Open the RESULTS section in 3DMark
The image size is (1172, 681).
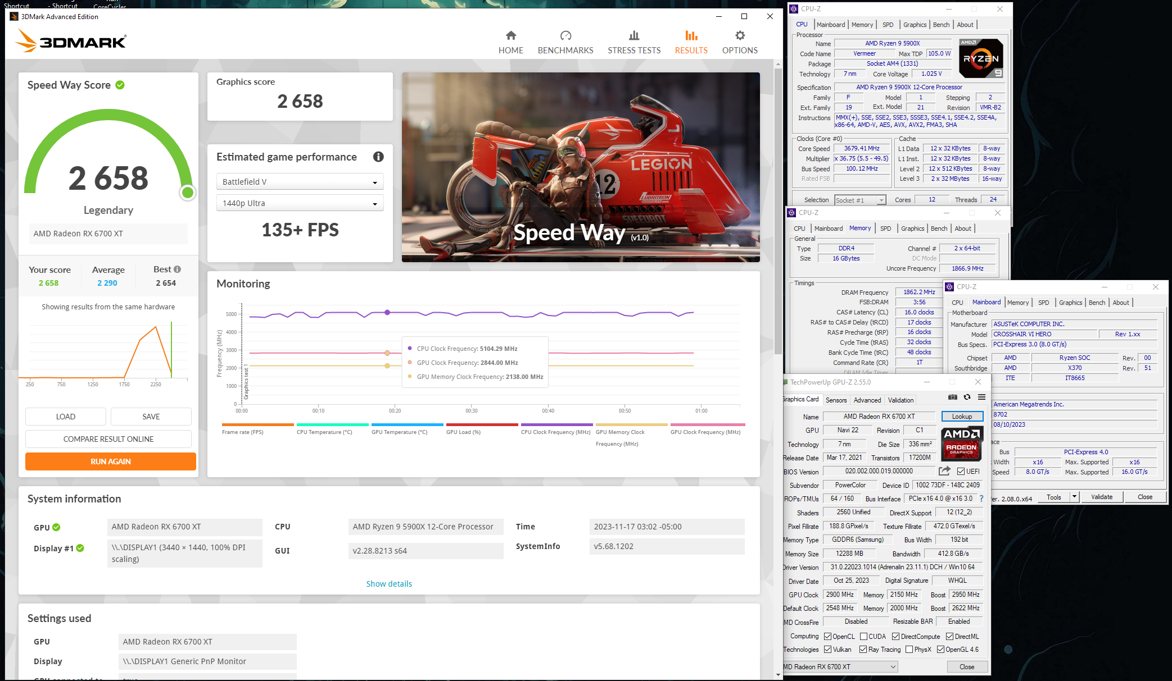[x=691, y=43]
